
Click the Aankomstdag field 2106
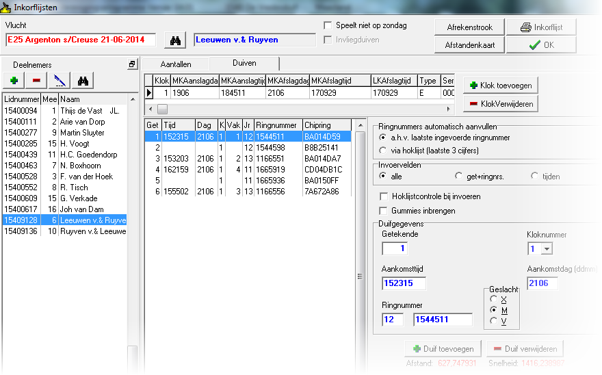[542, 283]
